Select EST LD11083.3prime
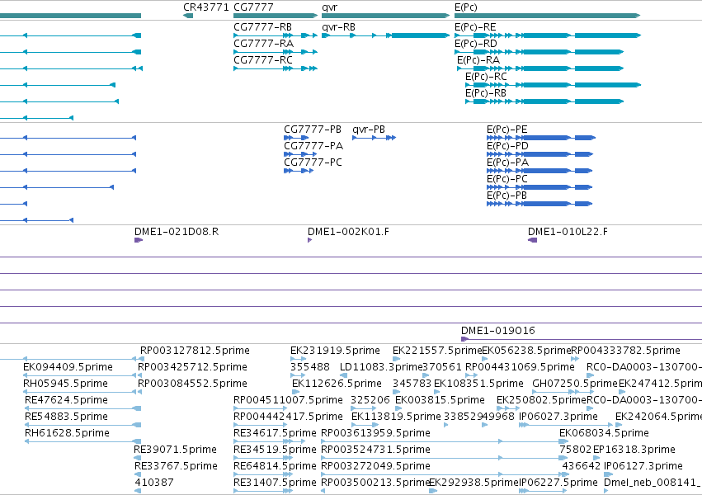Image resolution: width=702 pixels, height=495 pixels. click(381, 367)
